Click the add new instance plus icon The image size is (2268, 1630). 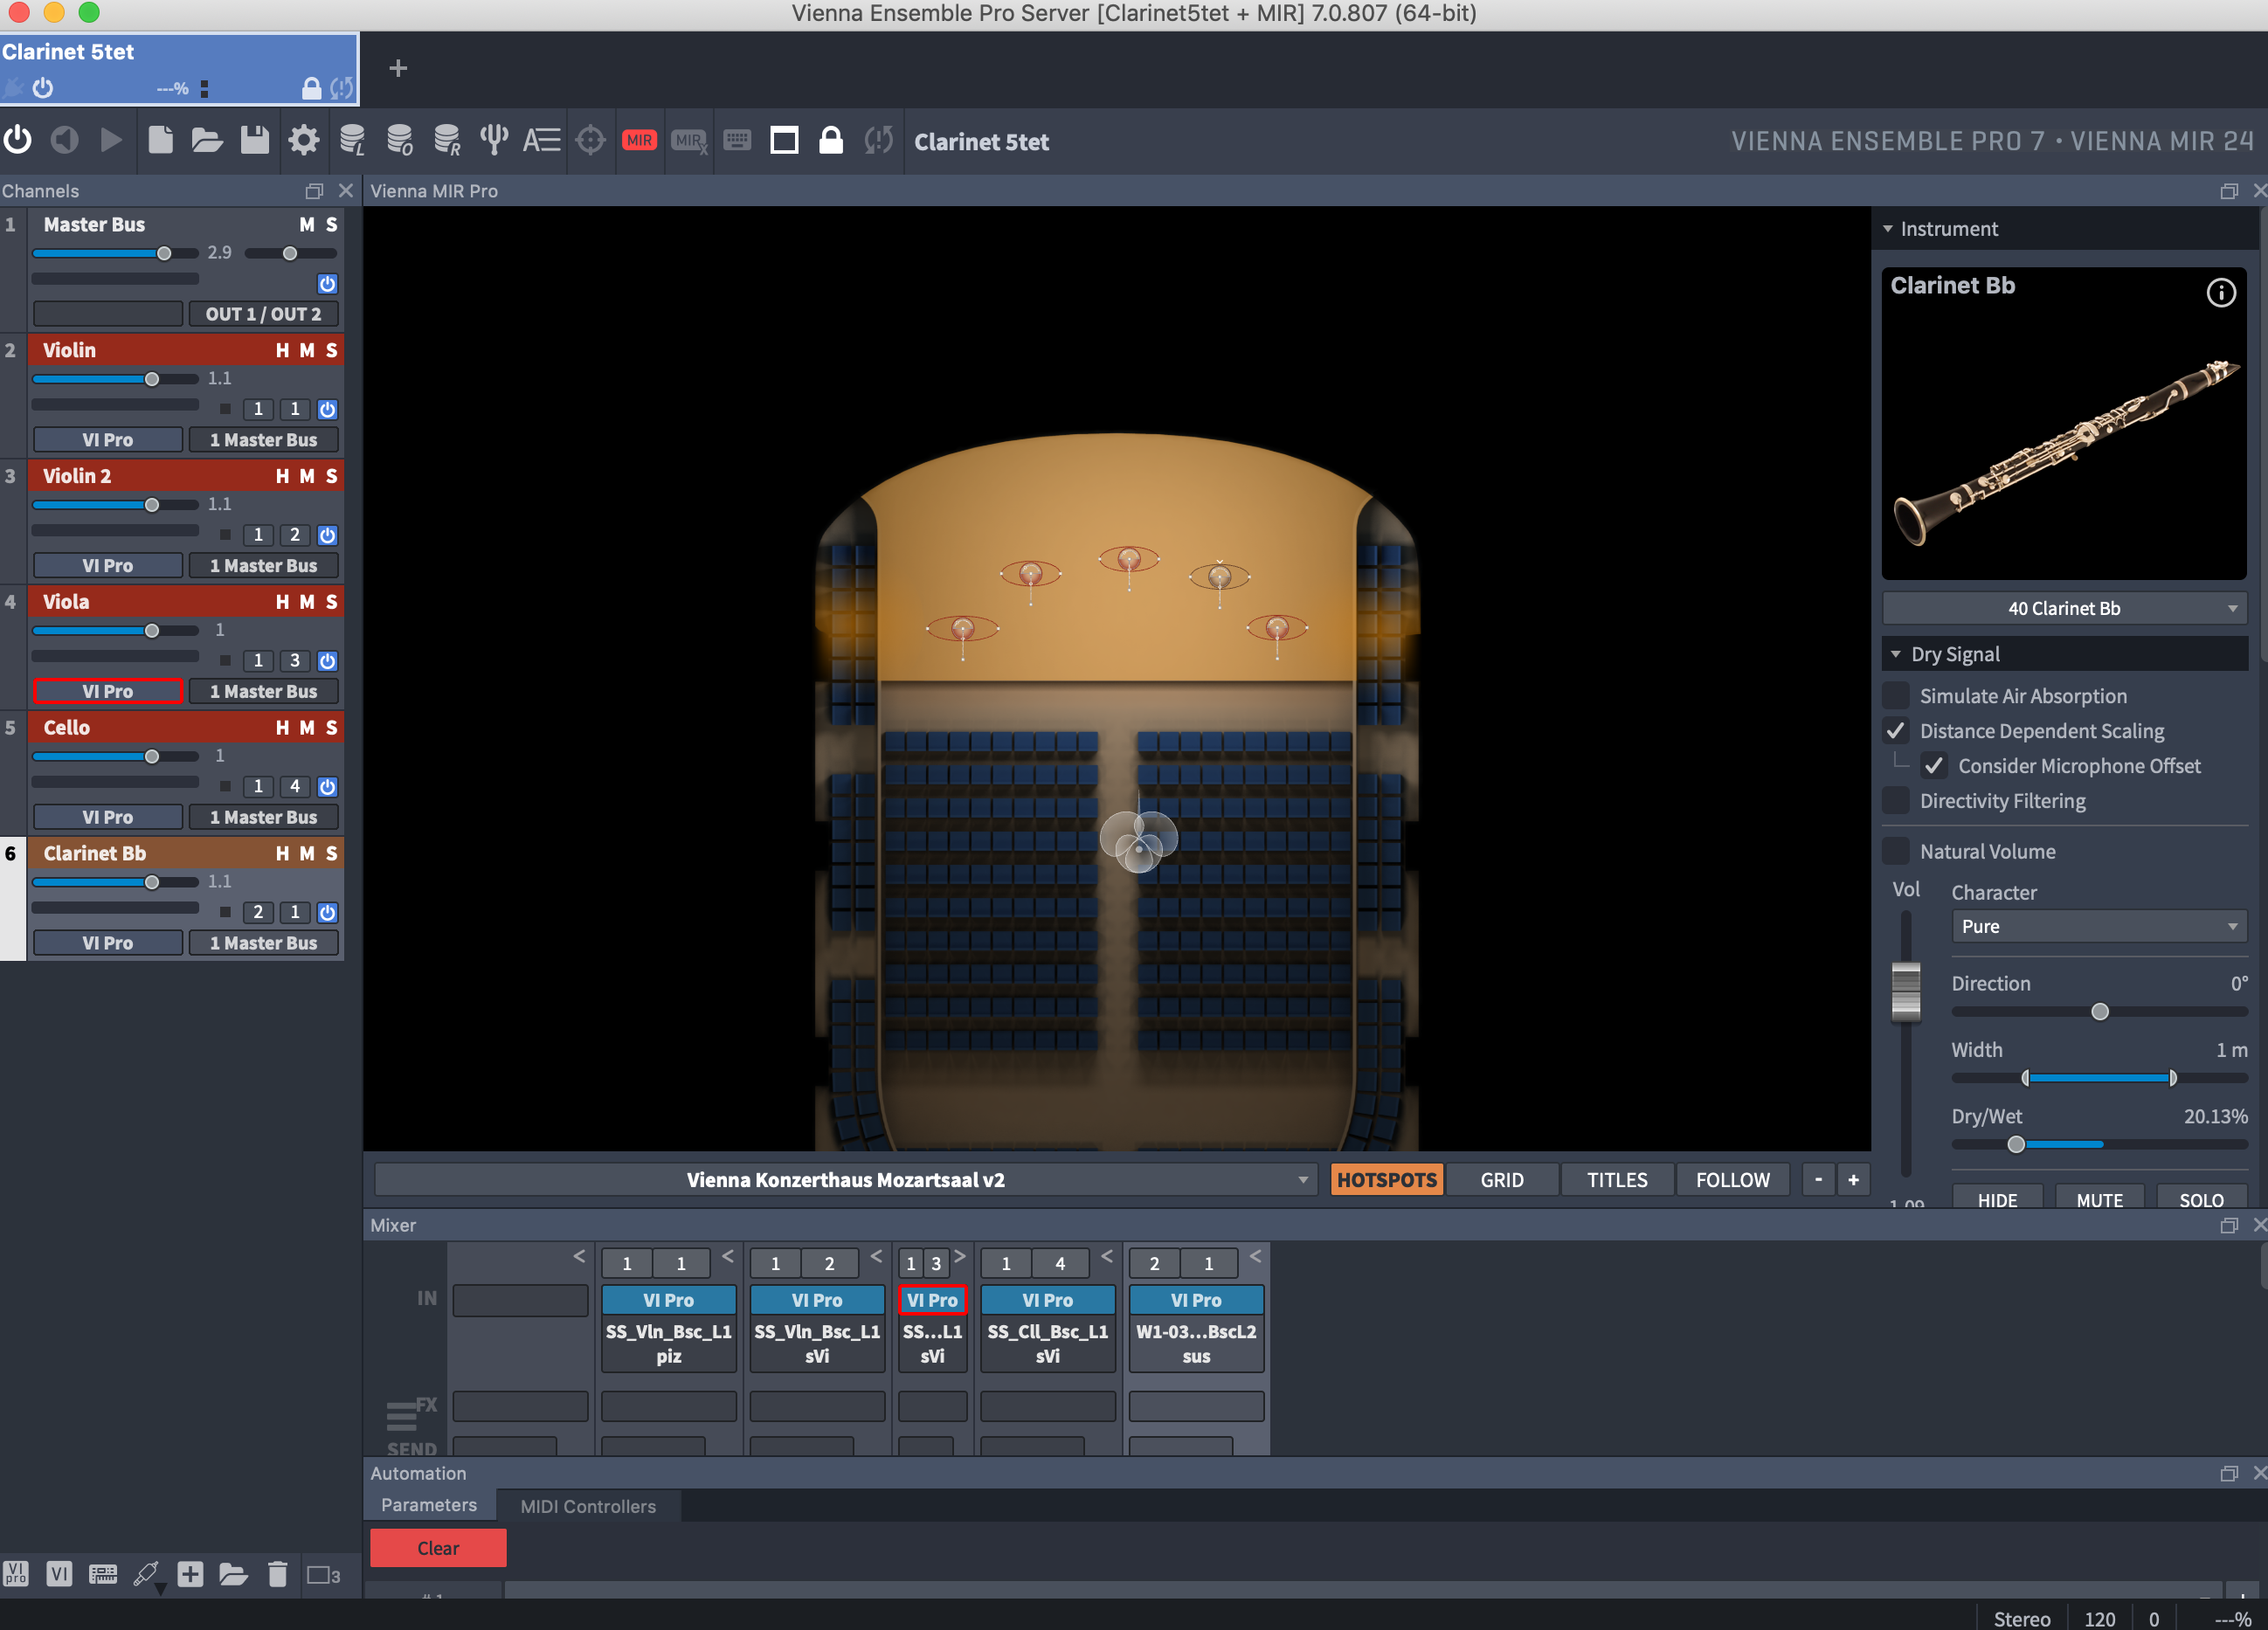pyautogui.click(x=398, y=68)
